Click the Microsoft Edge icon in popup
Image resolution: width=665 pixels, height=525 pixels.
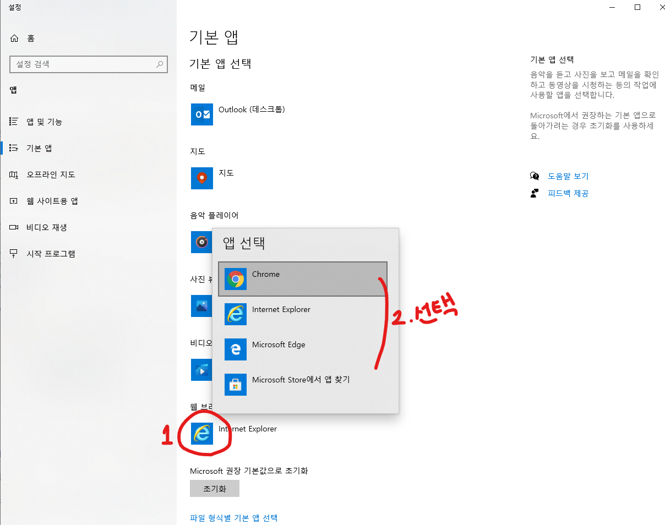236,349
